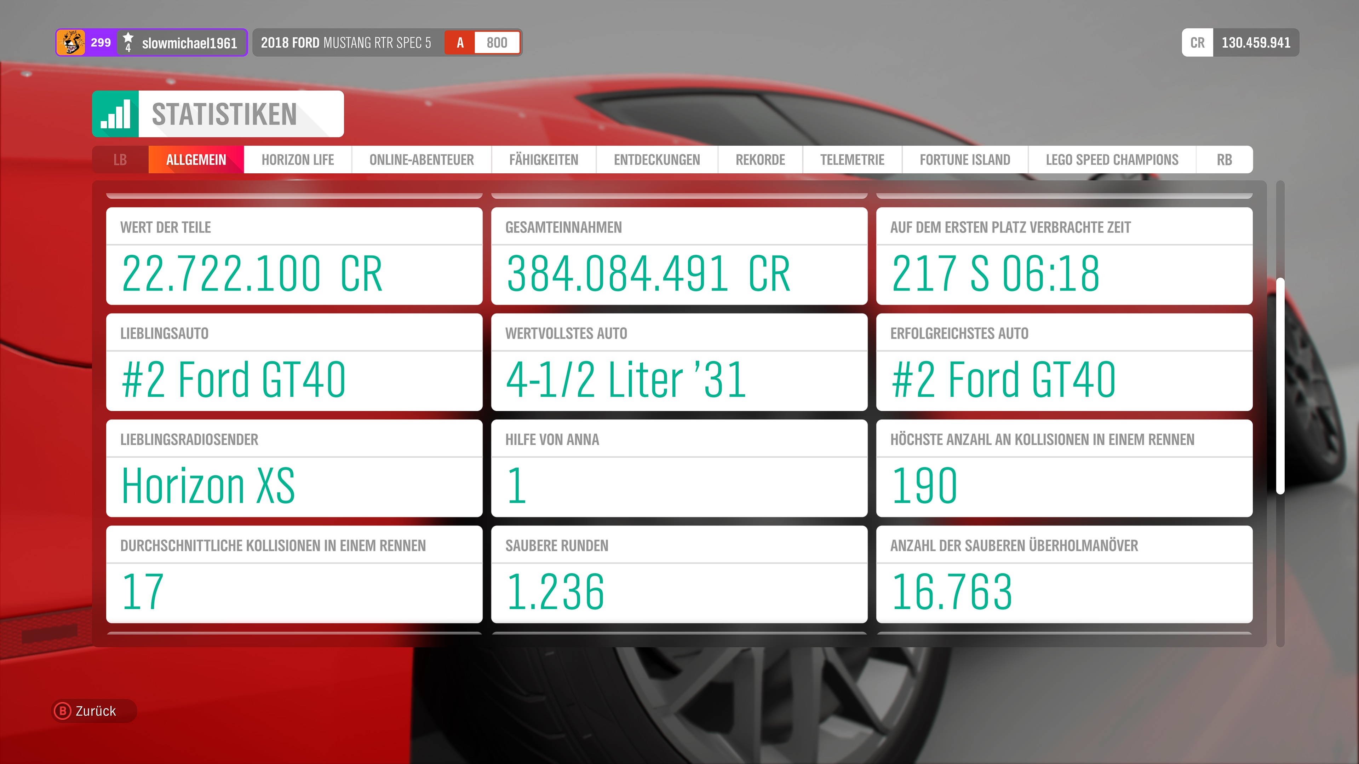Select the Gesamteinnahmen statistics tile
The image size is (1359, 764).
679,256
